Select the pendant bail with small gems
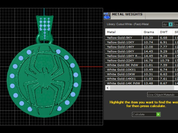The image size is (178, 133). (x=44, y=28)
